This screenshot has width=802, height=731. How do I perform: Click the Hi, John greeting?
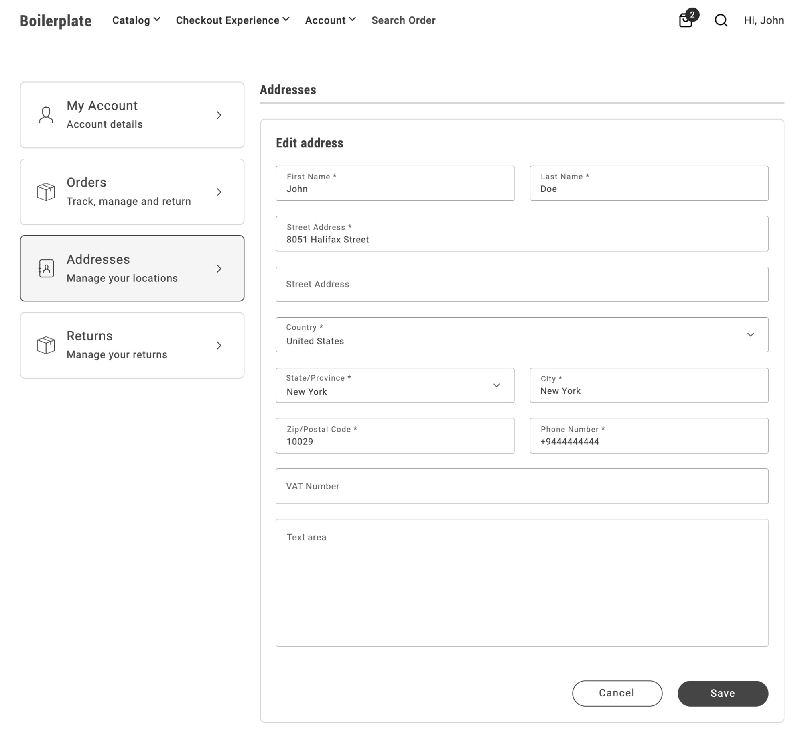point(764,20)
